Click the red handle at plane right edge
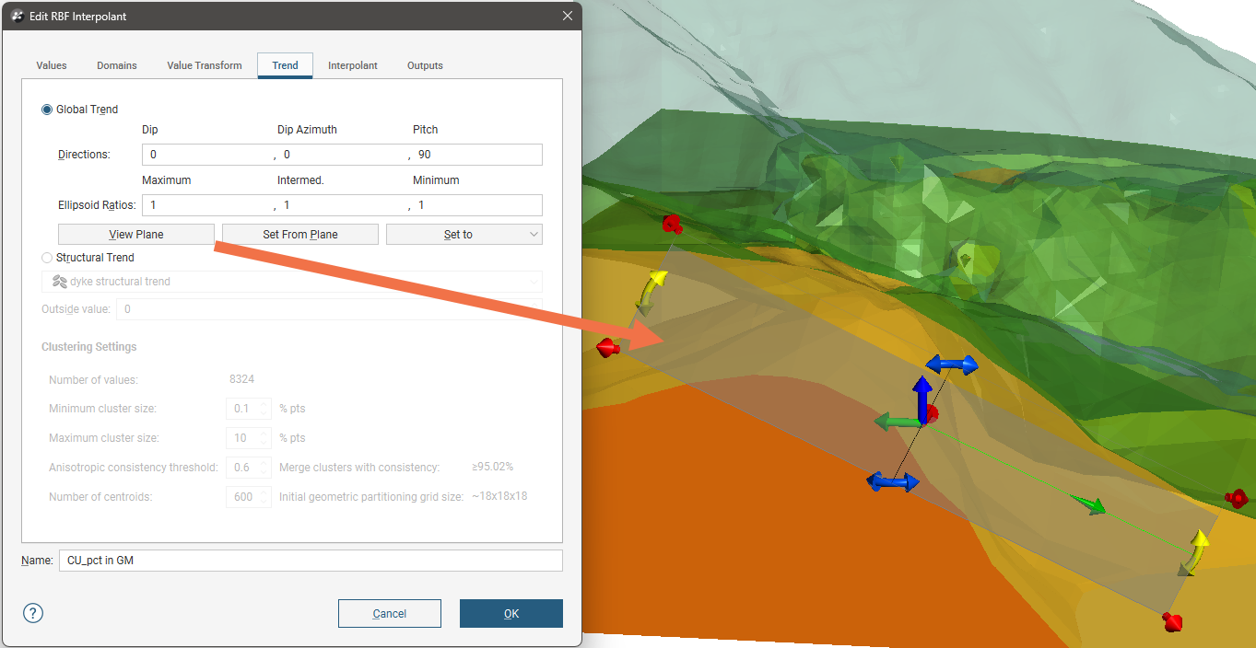This screenshot has width=1256, height=648. click(x=1236, y=499)
